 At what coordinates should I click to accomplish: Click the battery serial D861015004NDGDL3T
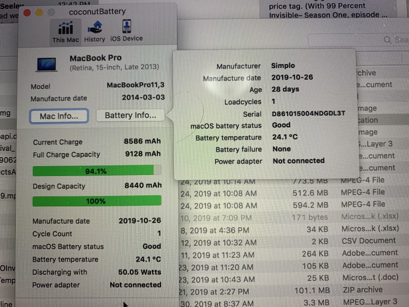[308, 113]
